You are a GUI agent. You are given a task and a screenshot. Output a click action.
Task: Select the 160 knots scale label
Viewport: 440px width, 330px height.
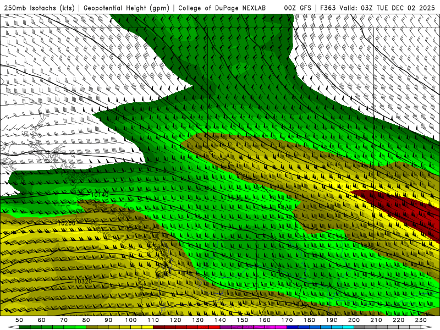(265, 320)
